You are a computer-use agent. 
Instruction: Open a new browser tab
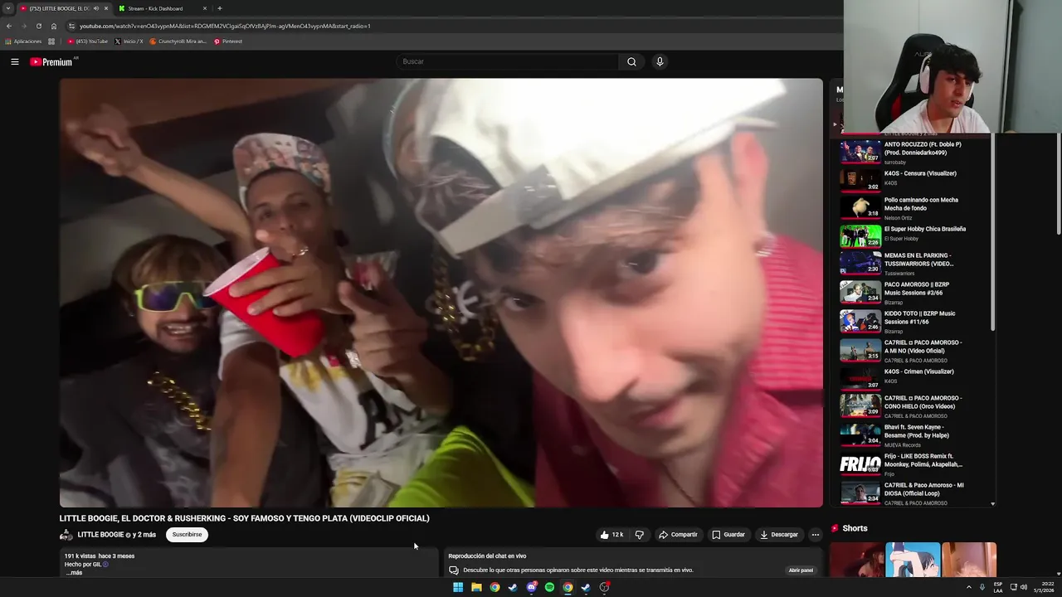(x=219, y=8)
